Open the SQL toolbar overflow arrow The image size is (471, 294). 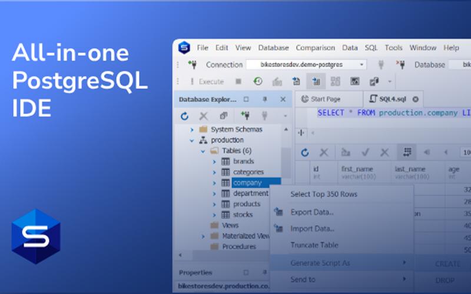pos(390,82)
